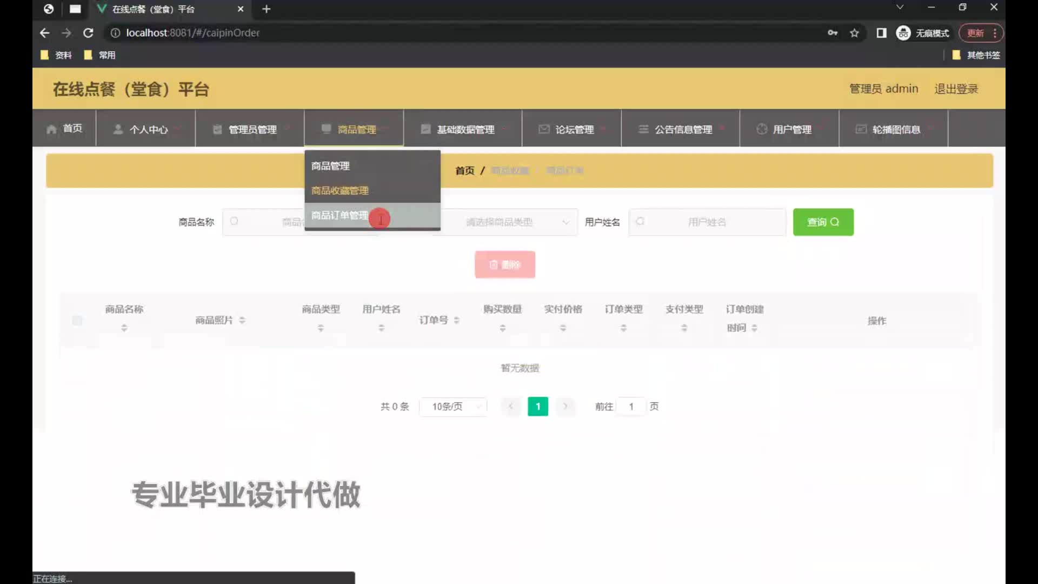Click the home icon in navigation bar
This screenshot has width=1038, height=584.
[x=51, y=129]
